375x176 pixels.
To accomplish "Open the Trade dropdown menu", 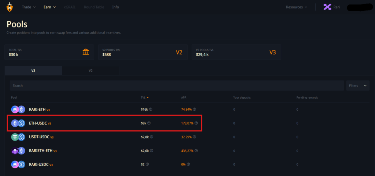I will [x=29, y=7].
